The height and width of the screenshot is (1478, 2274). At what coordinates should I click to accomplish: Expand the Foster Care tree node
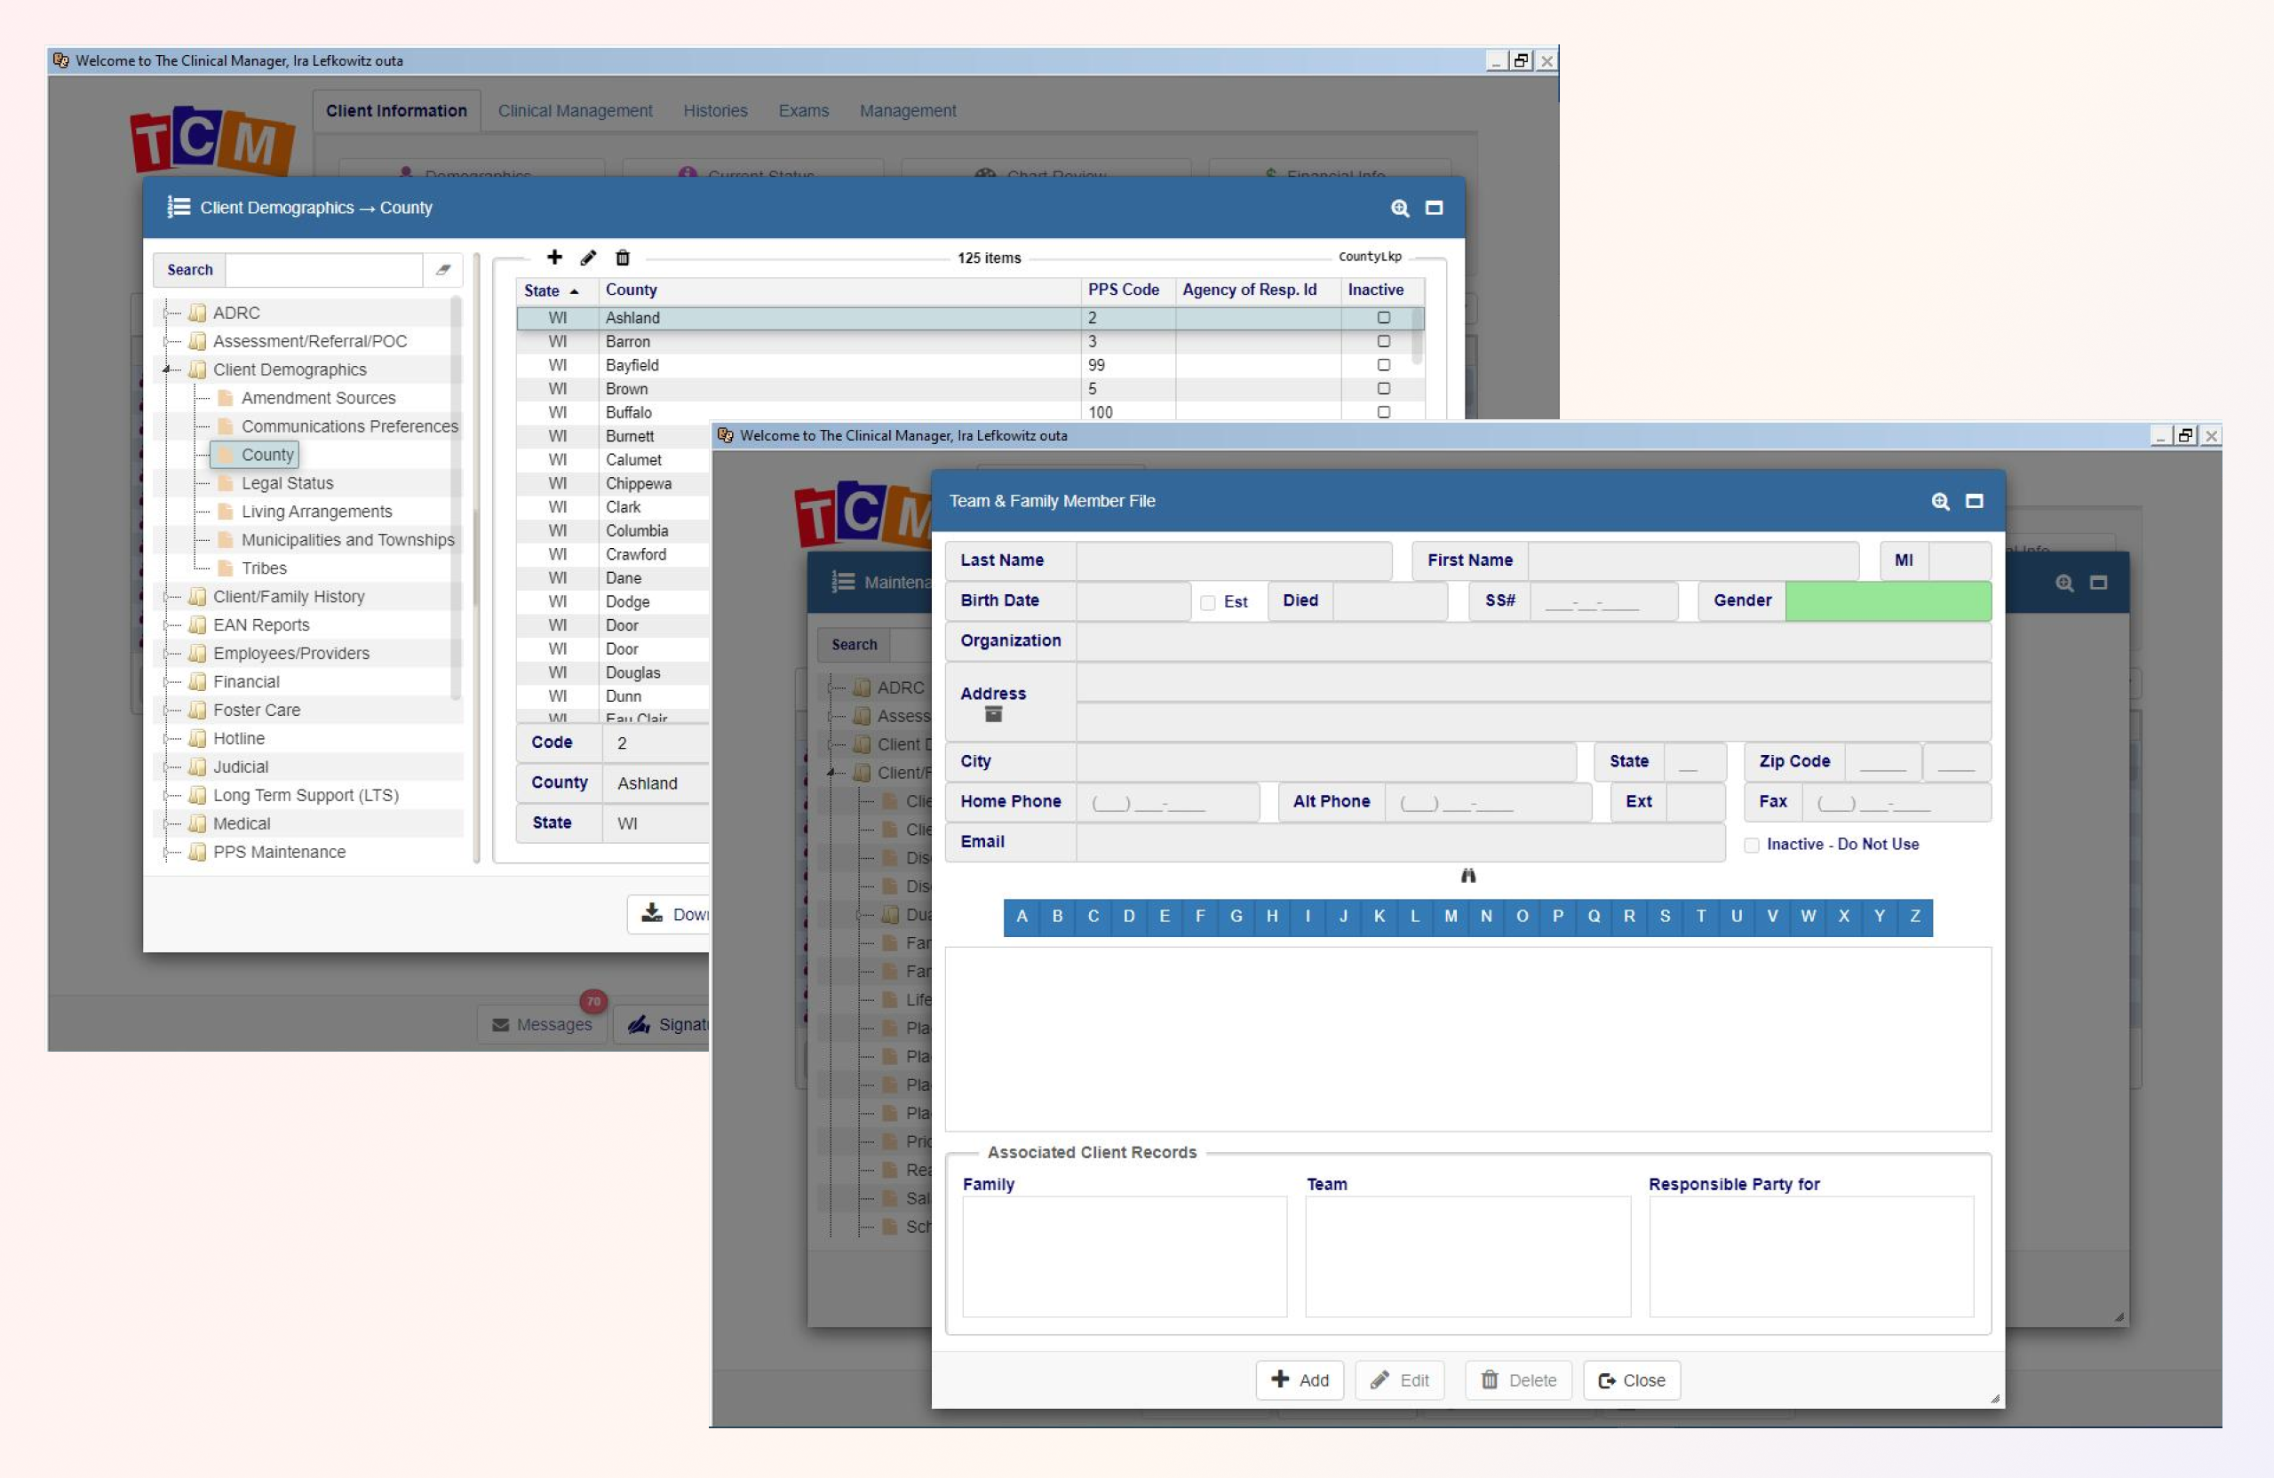(166, 710)
